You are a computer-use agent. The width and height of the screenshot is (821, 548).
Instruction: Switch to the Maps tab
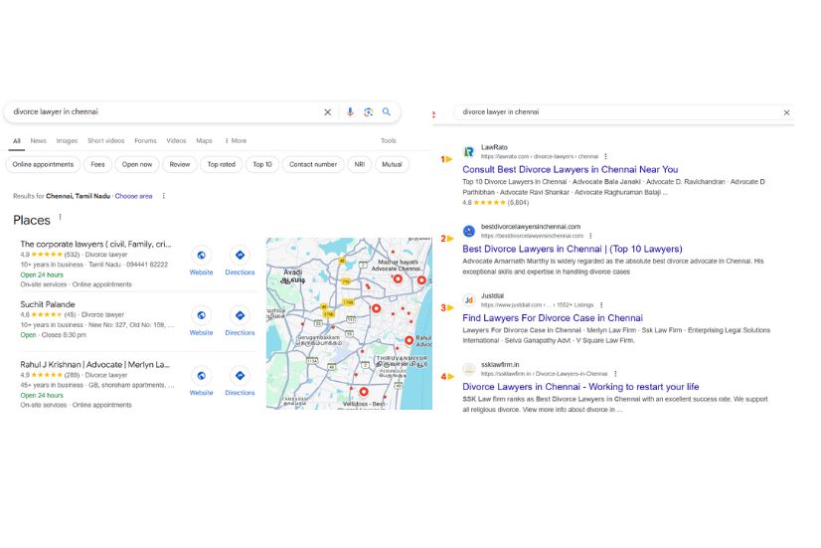pos(204,141)
